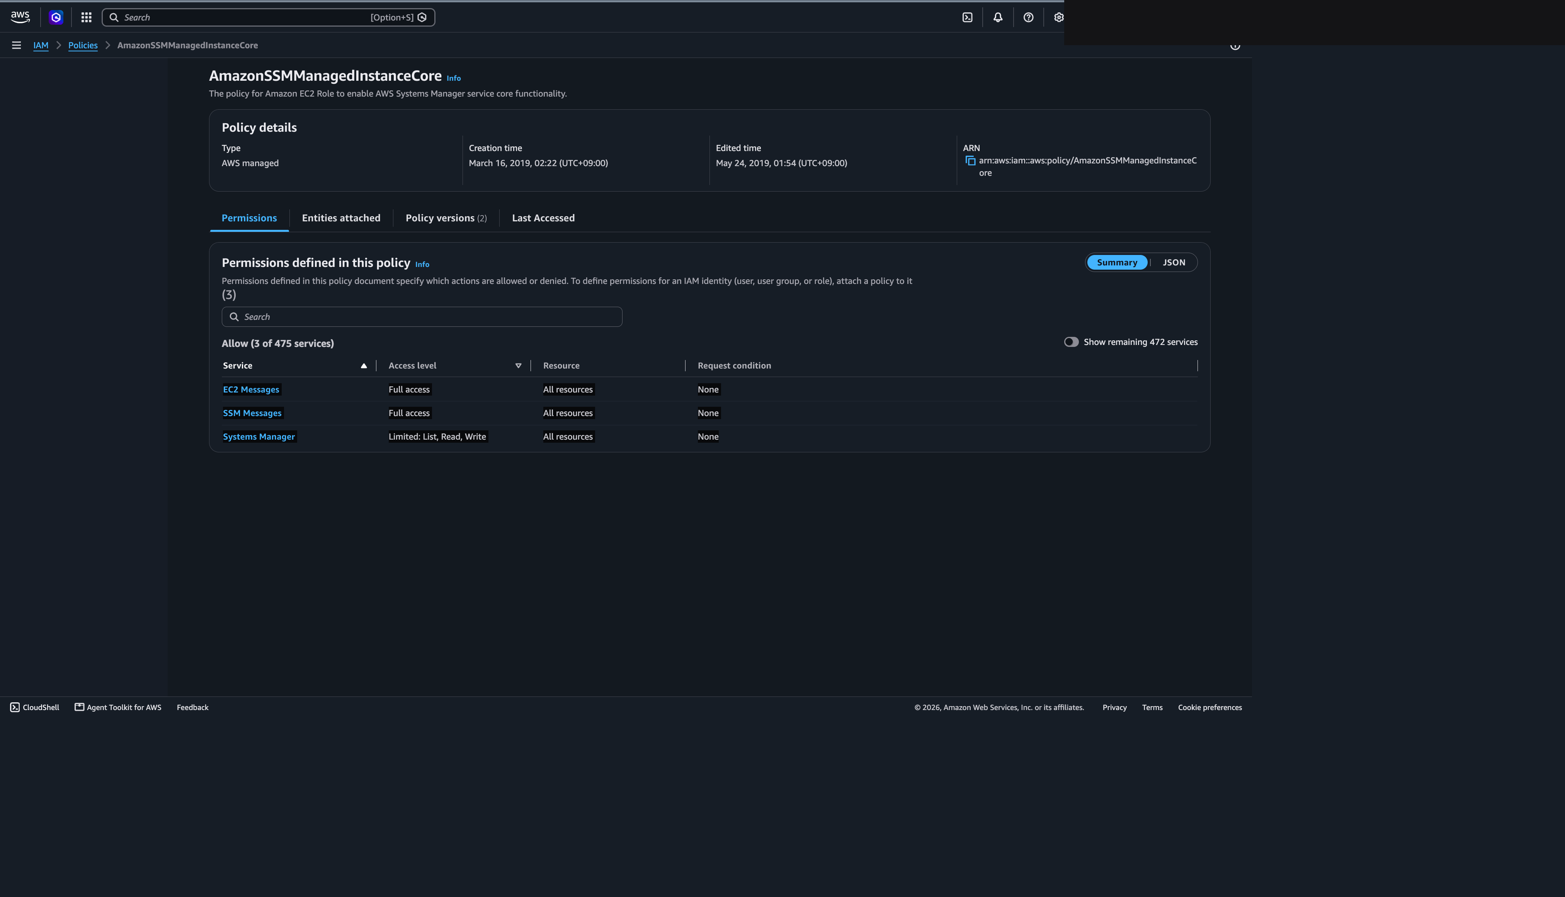Focus the permissions search field

422,317
